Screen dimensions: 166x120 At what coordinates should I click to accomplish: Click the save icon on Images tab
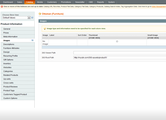33,40
